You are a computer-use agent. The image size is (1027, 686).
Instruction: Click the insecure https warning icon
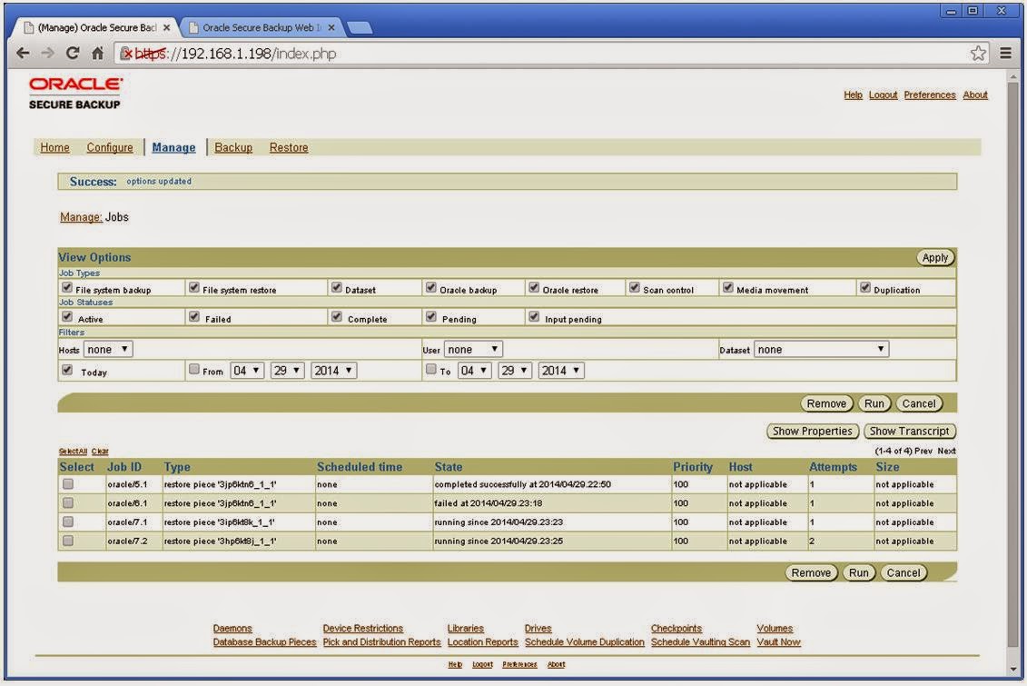[126, 54]
